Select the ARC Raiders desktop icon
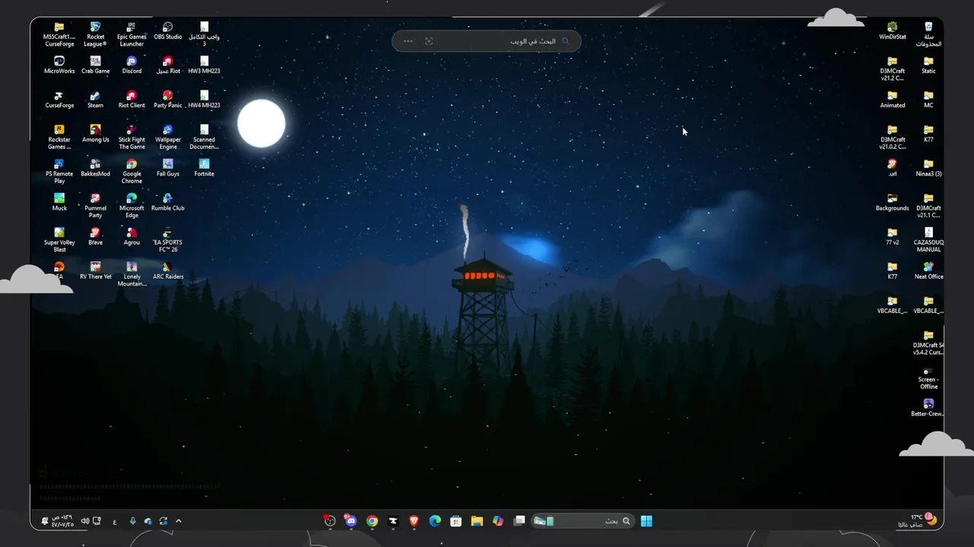The image size is (974, 547). [x=167, y=270]
